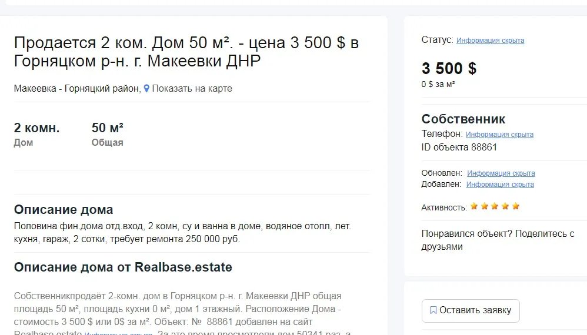
Task: Select the fifth activity star
Action: point(516,206)
